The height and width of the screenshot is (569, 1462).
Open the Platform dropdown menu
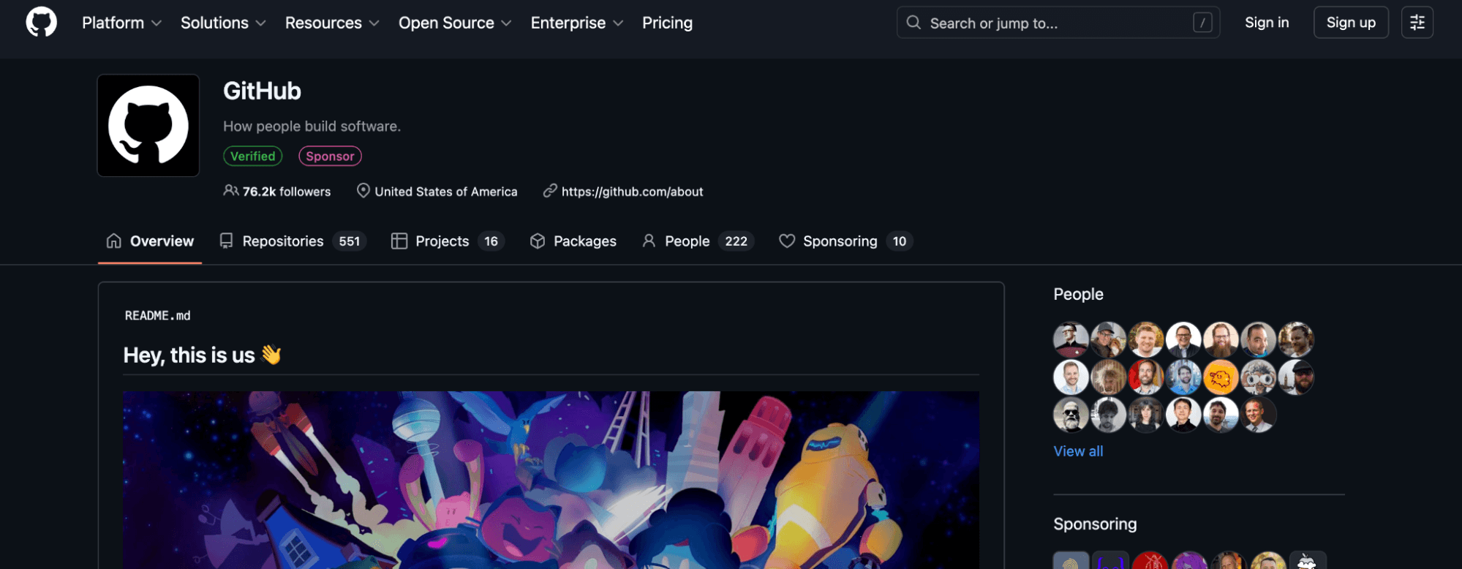pyautogui.click(x=121, y=23)
